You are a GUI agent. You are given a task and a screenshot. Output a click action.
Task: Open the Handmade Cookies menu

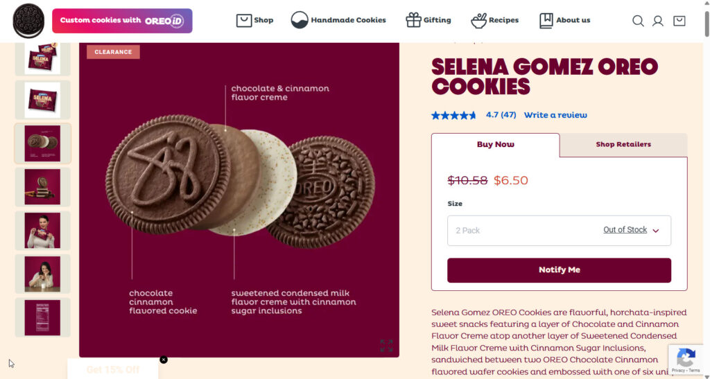(338, 20)
